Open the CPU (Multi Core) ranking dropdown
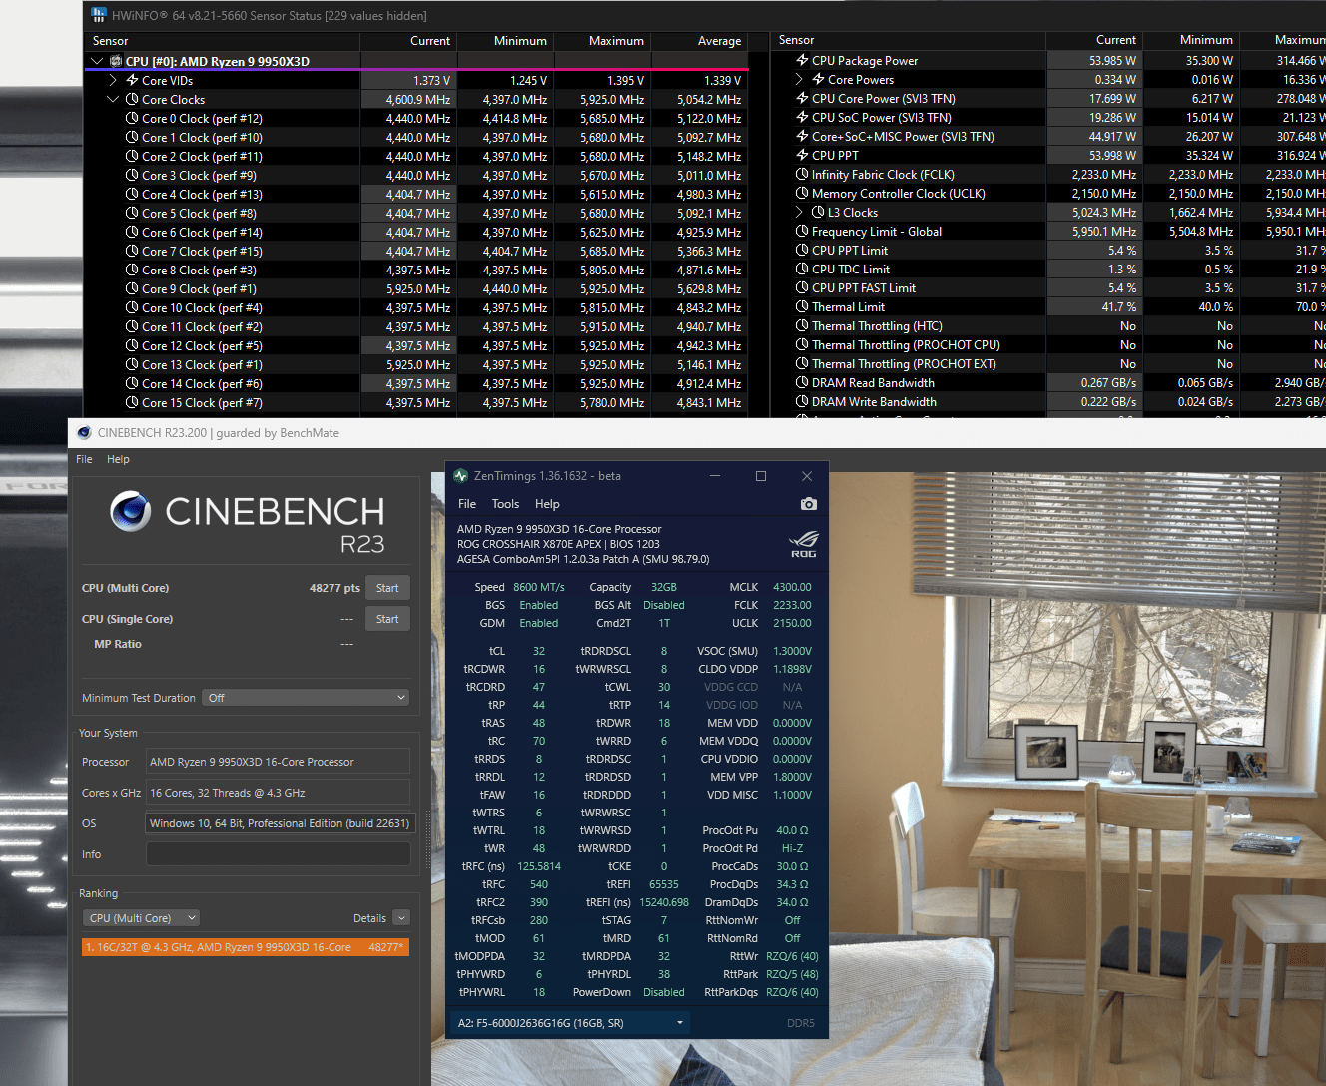This screenshot has width=1326, height=1086. pos(141,918)
